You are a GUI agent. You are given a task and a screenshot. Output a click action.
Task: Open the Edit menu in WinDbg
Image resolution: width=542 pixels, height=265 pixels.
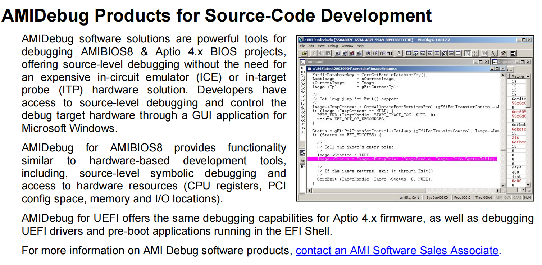(311, 46)
